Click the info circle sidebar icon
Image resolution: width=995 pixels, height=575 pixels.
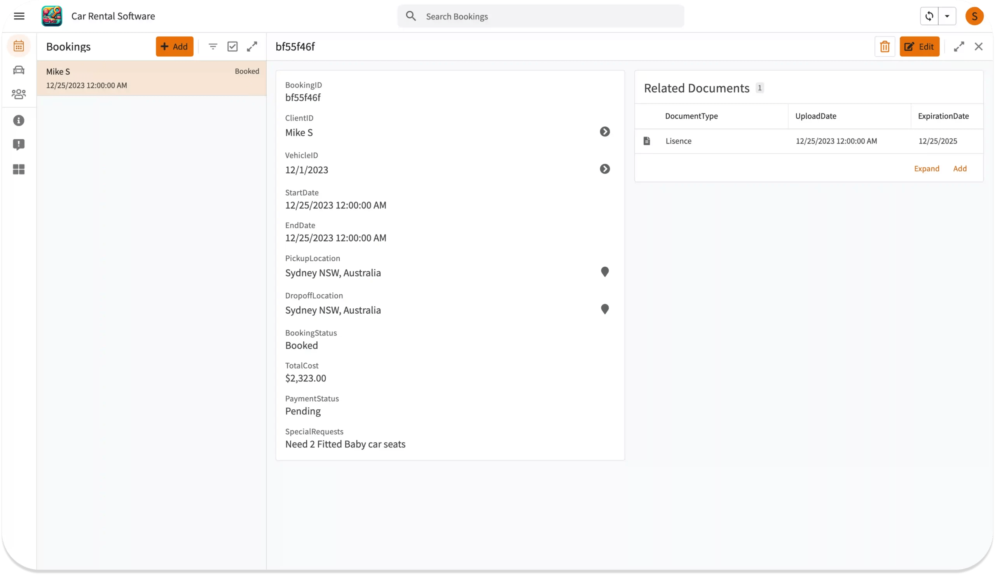(19, 121)
